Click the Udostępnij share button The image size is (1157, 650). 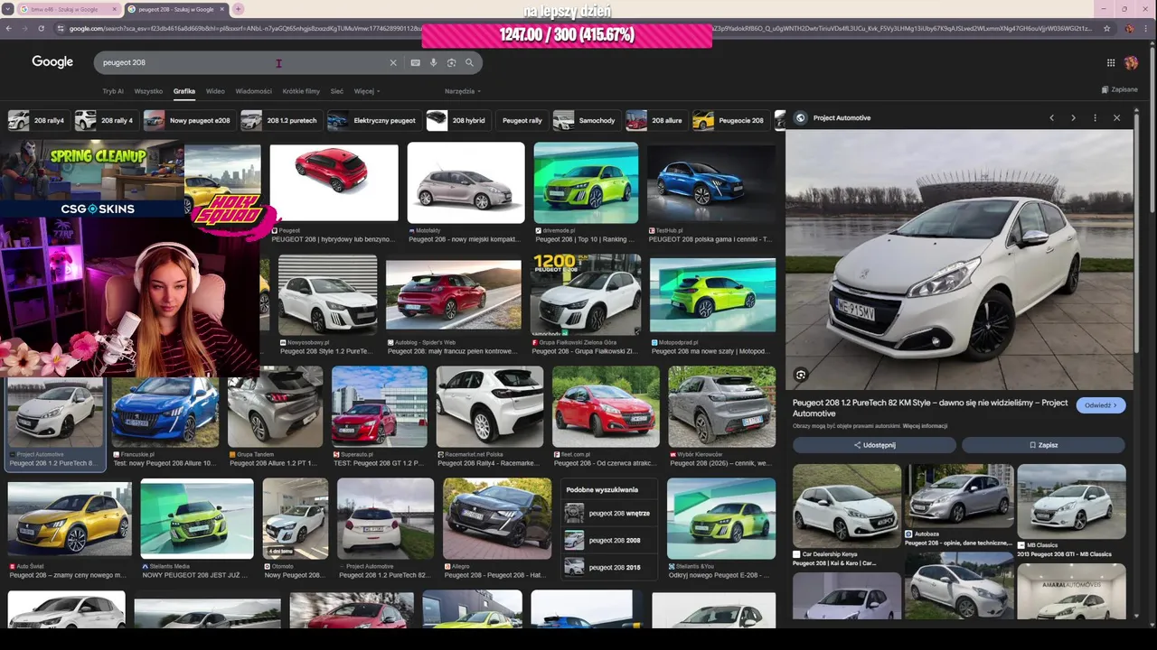pos(874,445)
